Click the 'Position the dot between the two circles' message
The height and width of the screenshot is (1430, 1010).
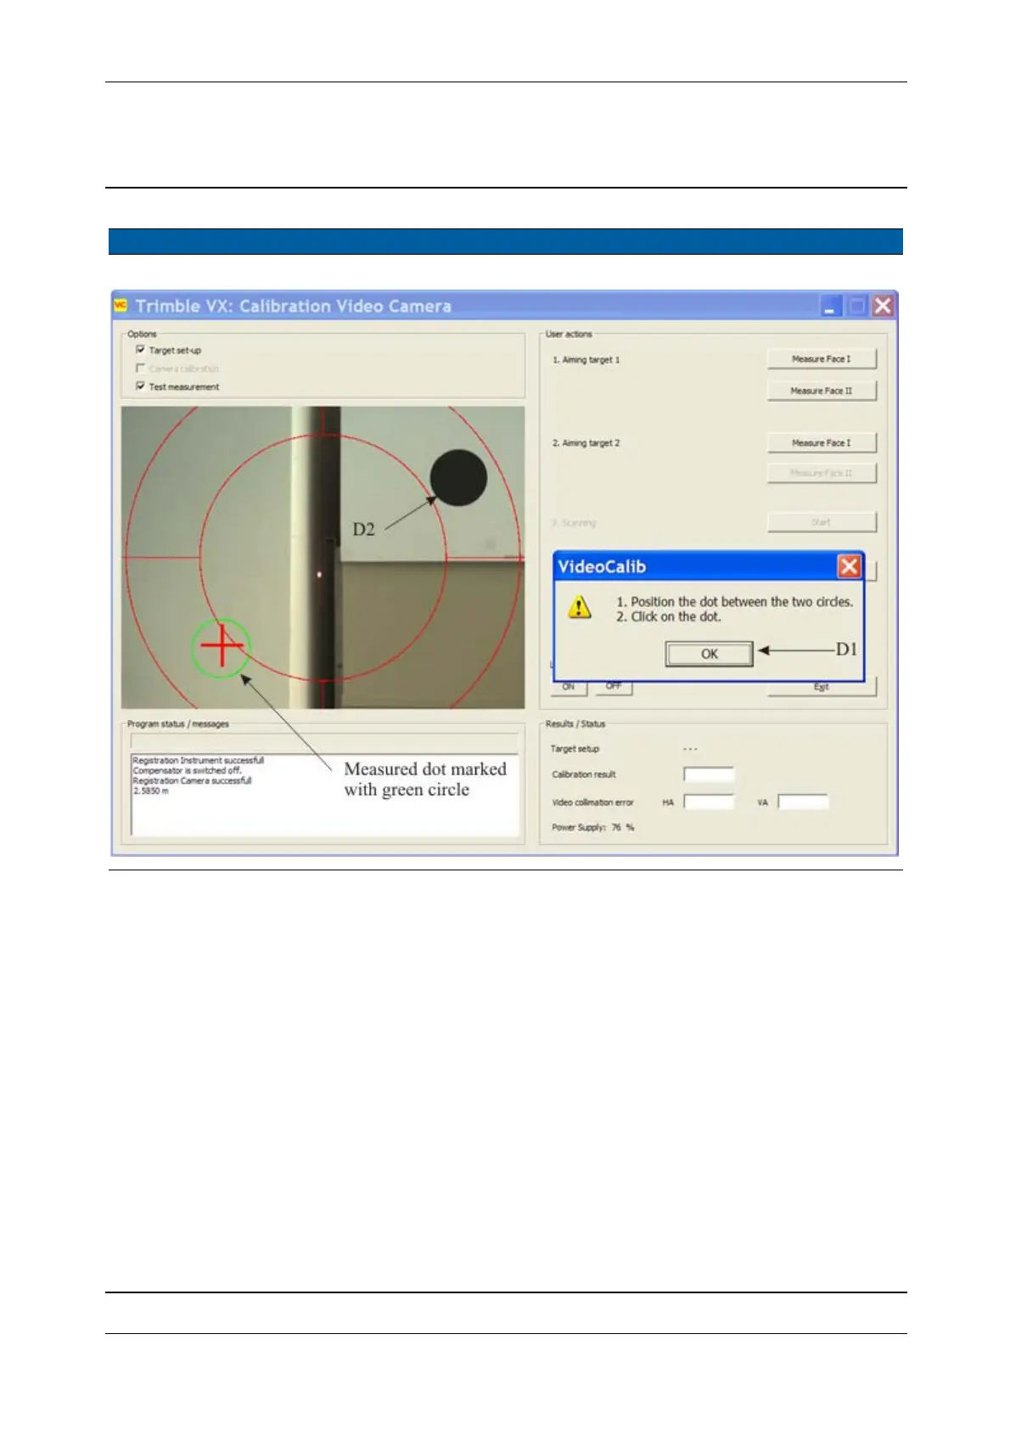coord(734,601)
